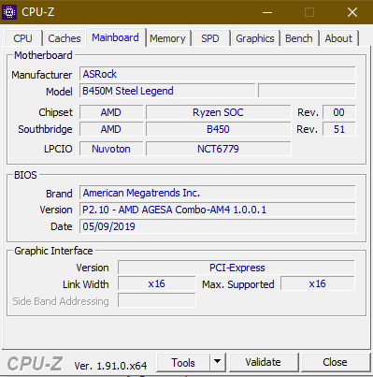Select the ASRock manufacturer field
Viewport: 373px width, 377px height.
pos(217,74)
